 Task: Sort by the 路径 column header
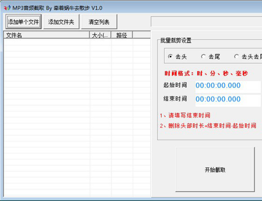(121, 35)
